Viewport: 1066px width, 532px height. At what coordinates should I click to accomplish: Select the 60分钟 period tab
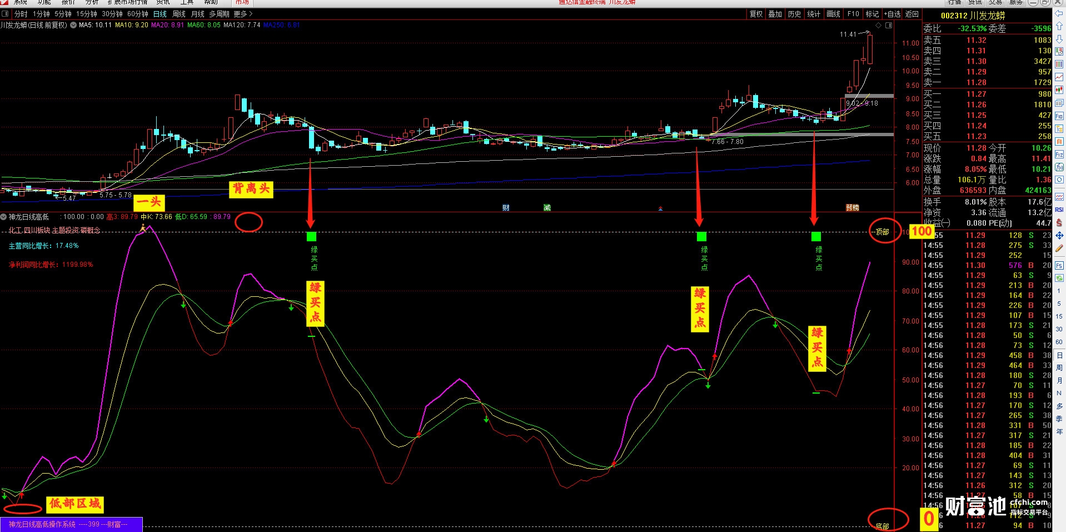pos(138,14)
